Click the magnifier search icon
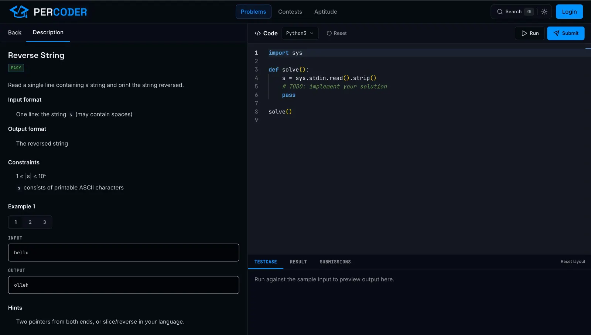This screenshot has height=335, width=591. pos(500,12)
